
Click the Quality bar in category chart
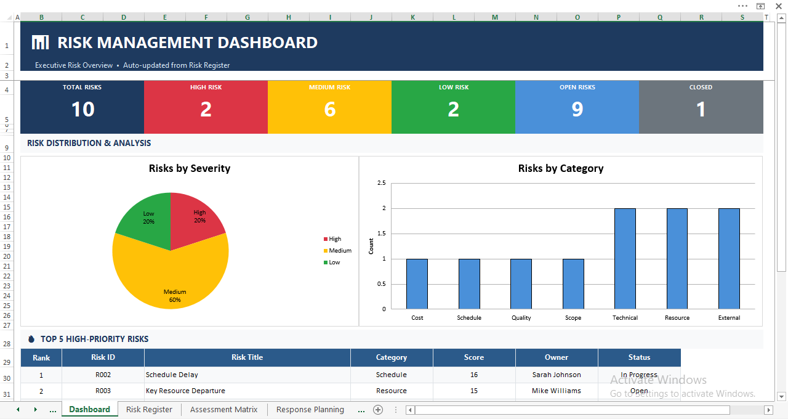point(521,284)
